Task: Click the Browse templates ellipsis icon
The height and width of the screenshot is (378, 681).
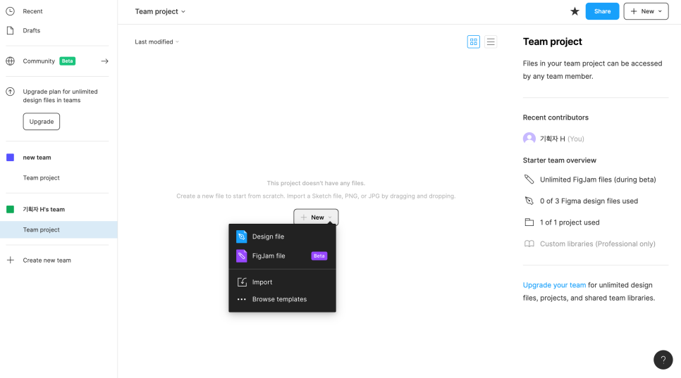Action: tap(242, 299)
